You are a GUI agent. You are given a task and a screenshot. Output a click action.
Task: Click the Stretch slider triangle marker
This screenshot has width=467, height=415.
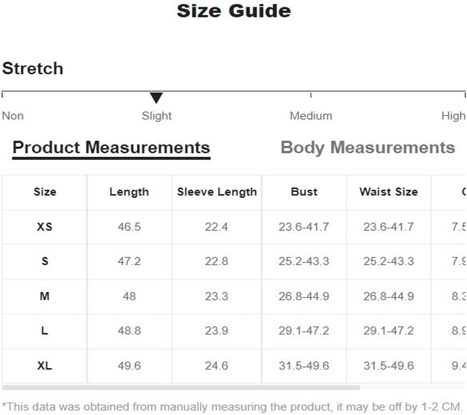156,98
